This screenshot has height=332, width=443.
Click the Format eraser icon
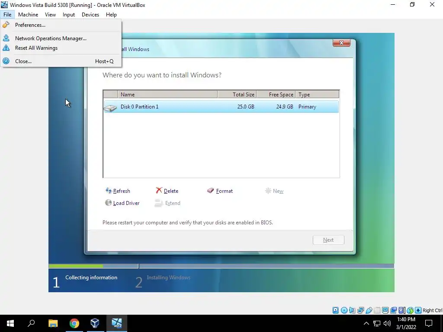[x=211, y=190]
